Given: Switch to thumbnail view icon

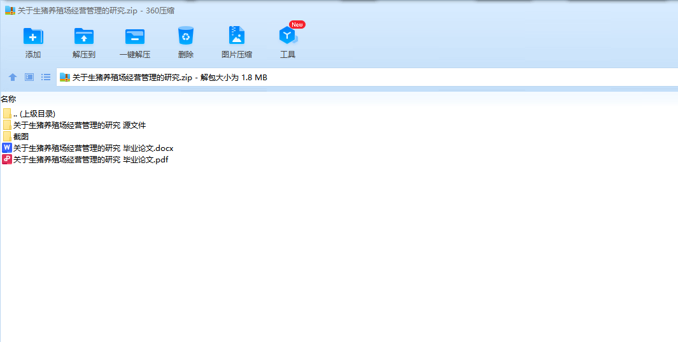Looking at the screenshot, I should (29, 77).
